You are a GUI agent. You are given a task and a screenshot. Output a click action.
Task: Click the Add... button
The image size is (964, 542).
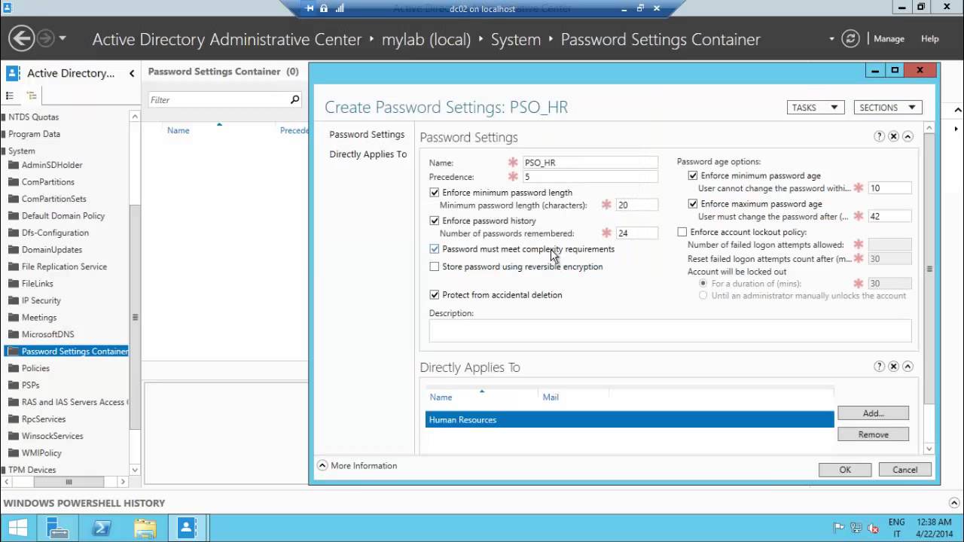tap(873, 413)
